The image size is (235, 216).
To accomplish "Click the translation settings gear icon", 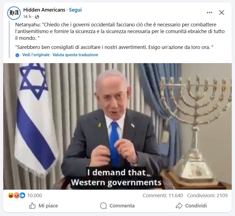I will point(17,55).
